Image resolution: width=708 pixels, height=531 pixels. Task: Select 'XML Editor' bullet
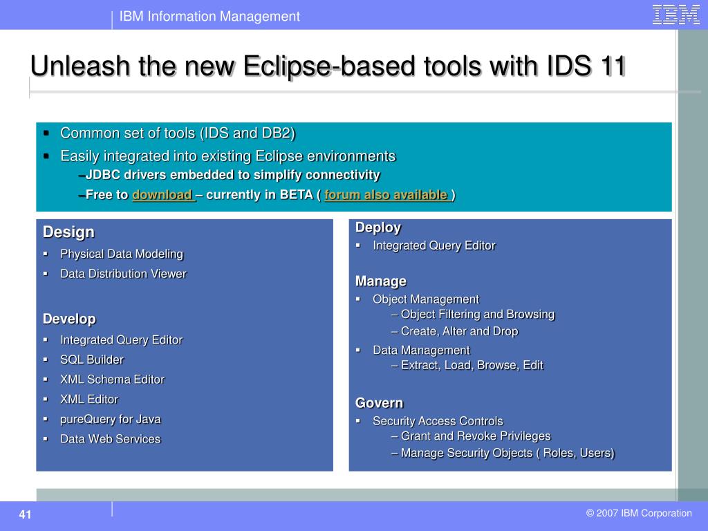click(x=89, y=400)
